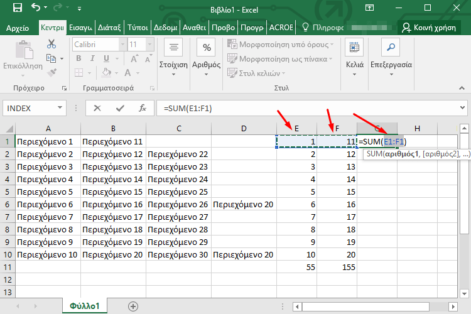The height and width of the screenshot is (314, 471).
Task: Click Στυλ κελιών button
Action: click(256, 73)
